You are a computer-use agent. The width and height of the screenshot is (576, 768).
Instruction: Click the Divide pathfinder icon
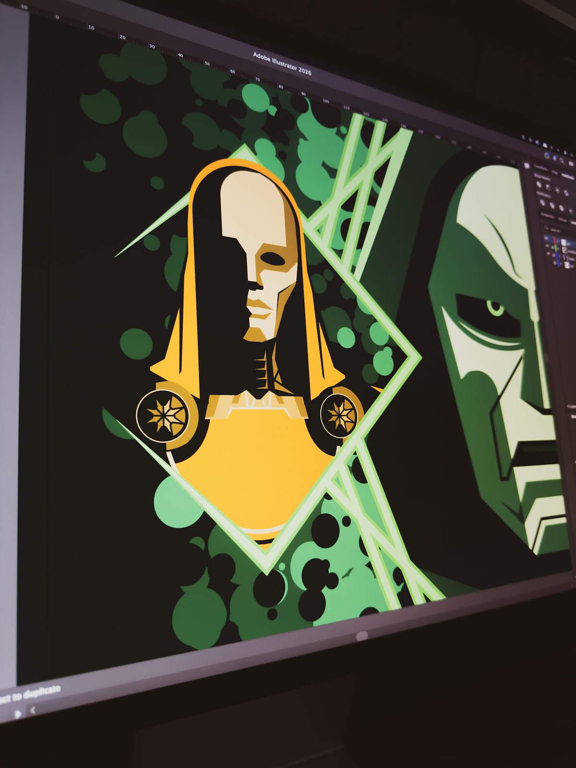(542, 203)
